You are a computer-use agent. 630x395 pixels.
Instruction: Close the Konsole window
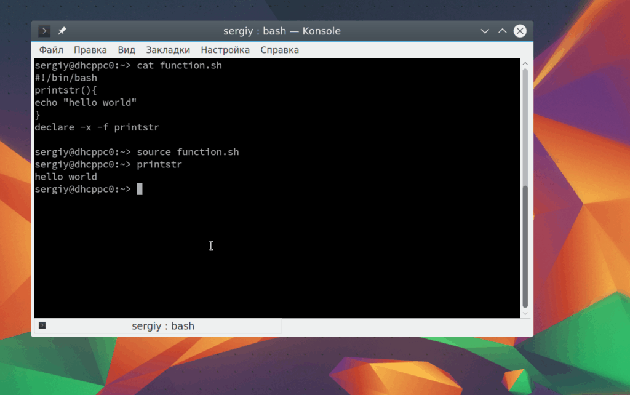520,31
